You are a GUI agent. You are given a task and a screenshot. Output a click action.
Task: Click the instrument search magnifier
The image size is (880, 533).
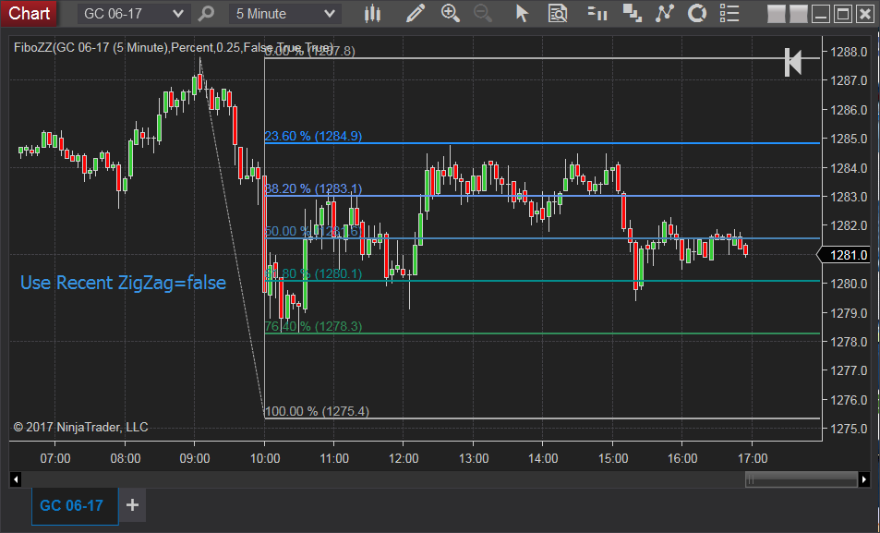click(x=207, y=14)
